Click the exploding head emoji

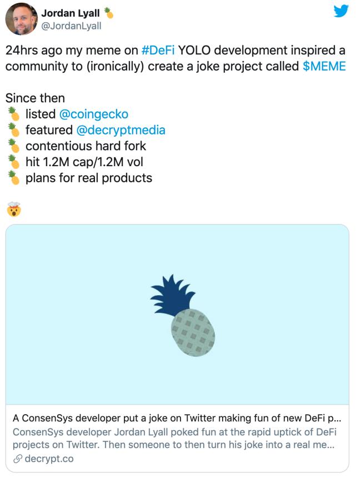point(13,210)
